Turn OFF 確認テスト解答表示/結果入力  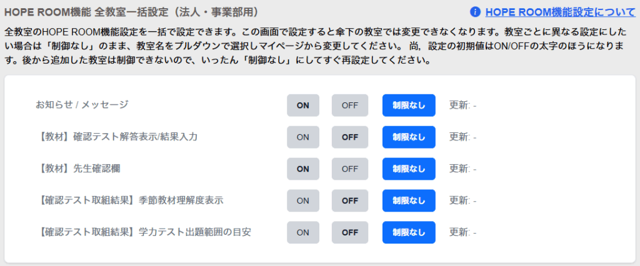tap(350, 137)
